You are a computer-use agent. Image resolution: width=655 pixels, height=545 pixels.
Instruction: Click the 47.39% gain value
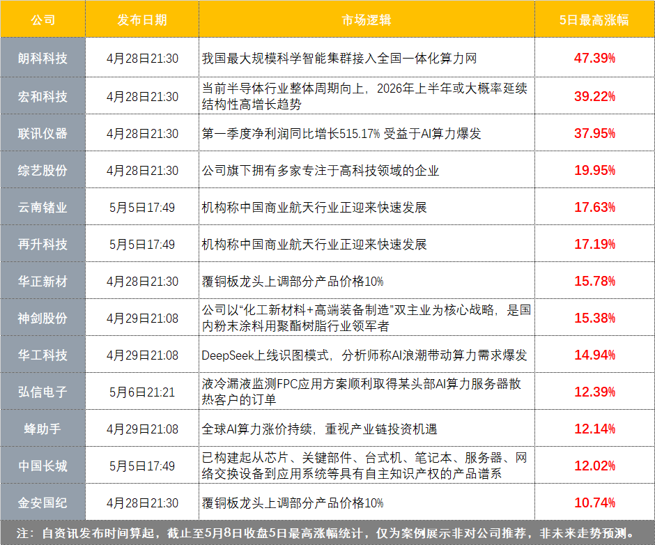pos(594,58)
